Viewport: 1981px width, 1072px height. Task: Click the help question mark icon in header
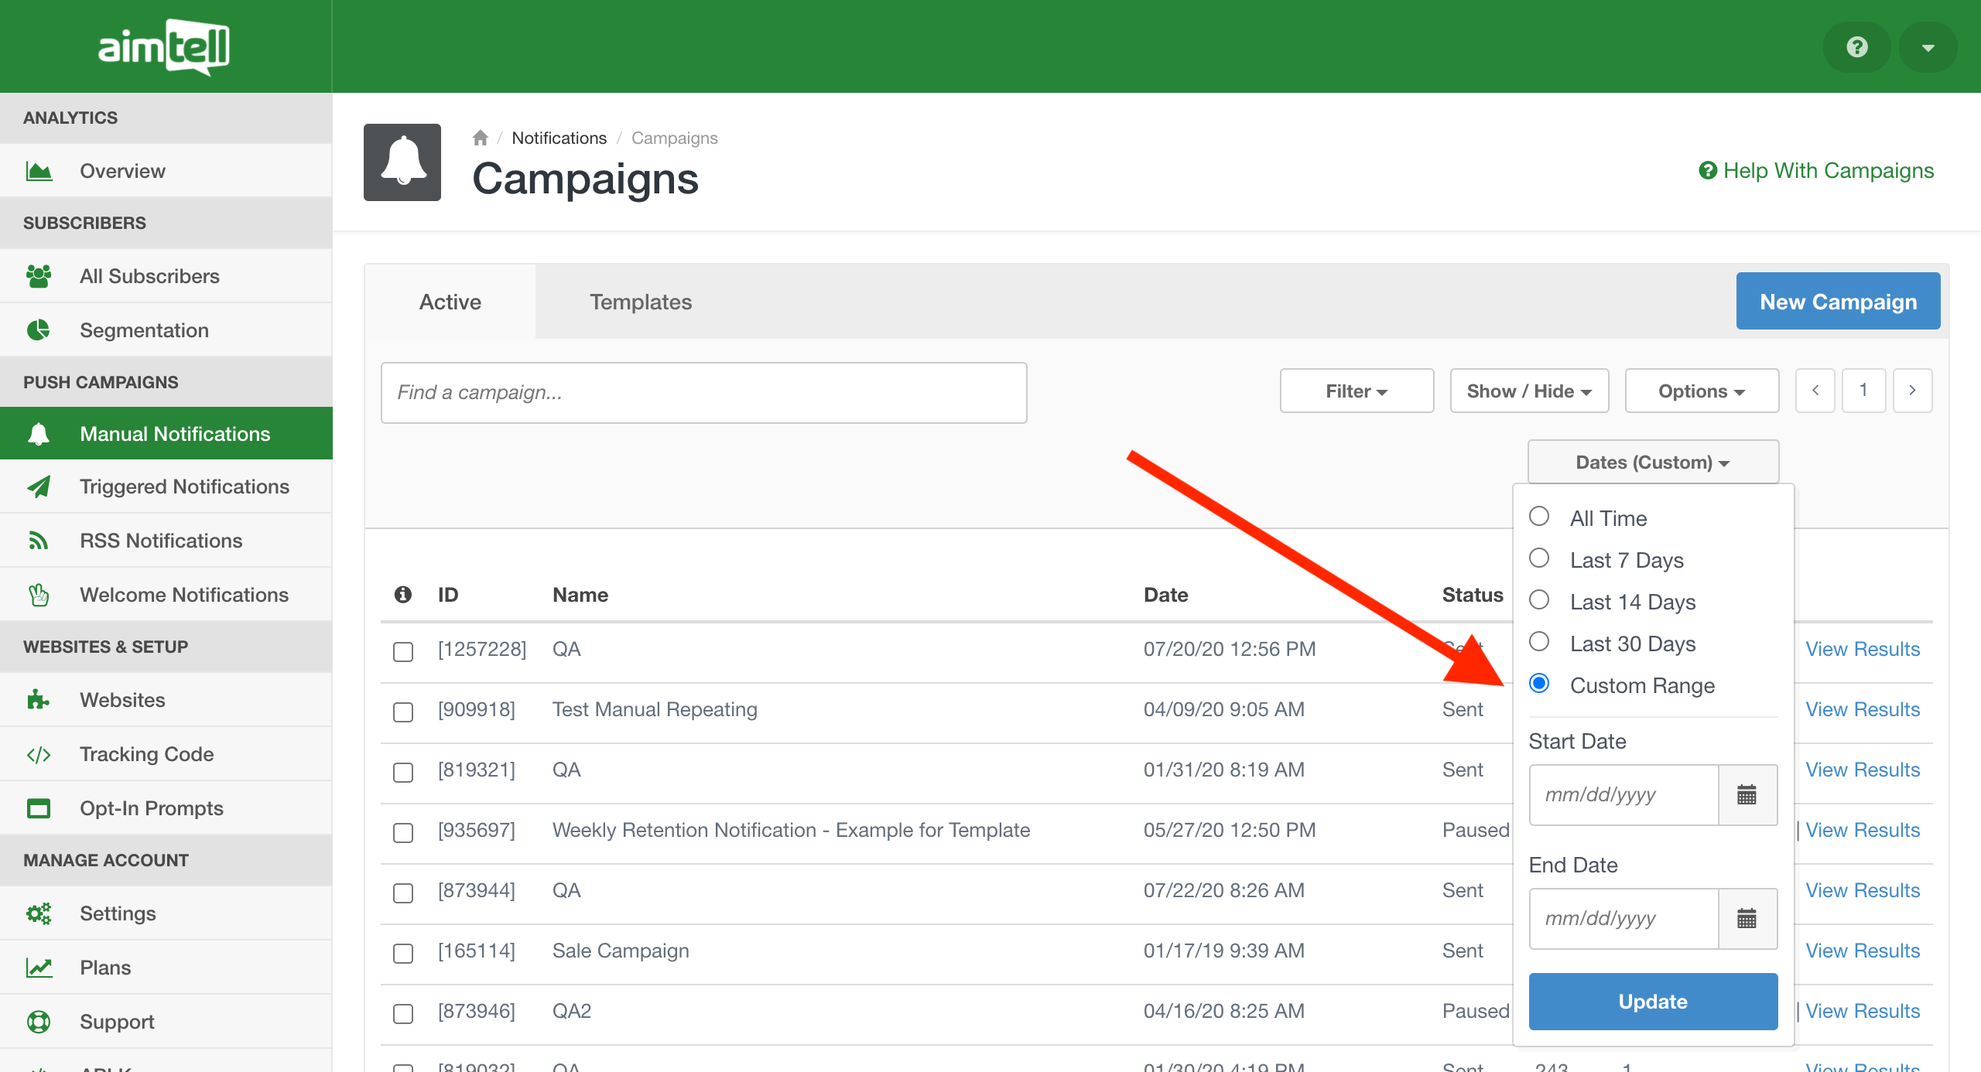click(x=1856, y=47)
